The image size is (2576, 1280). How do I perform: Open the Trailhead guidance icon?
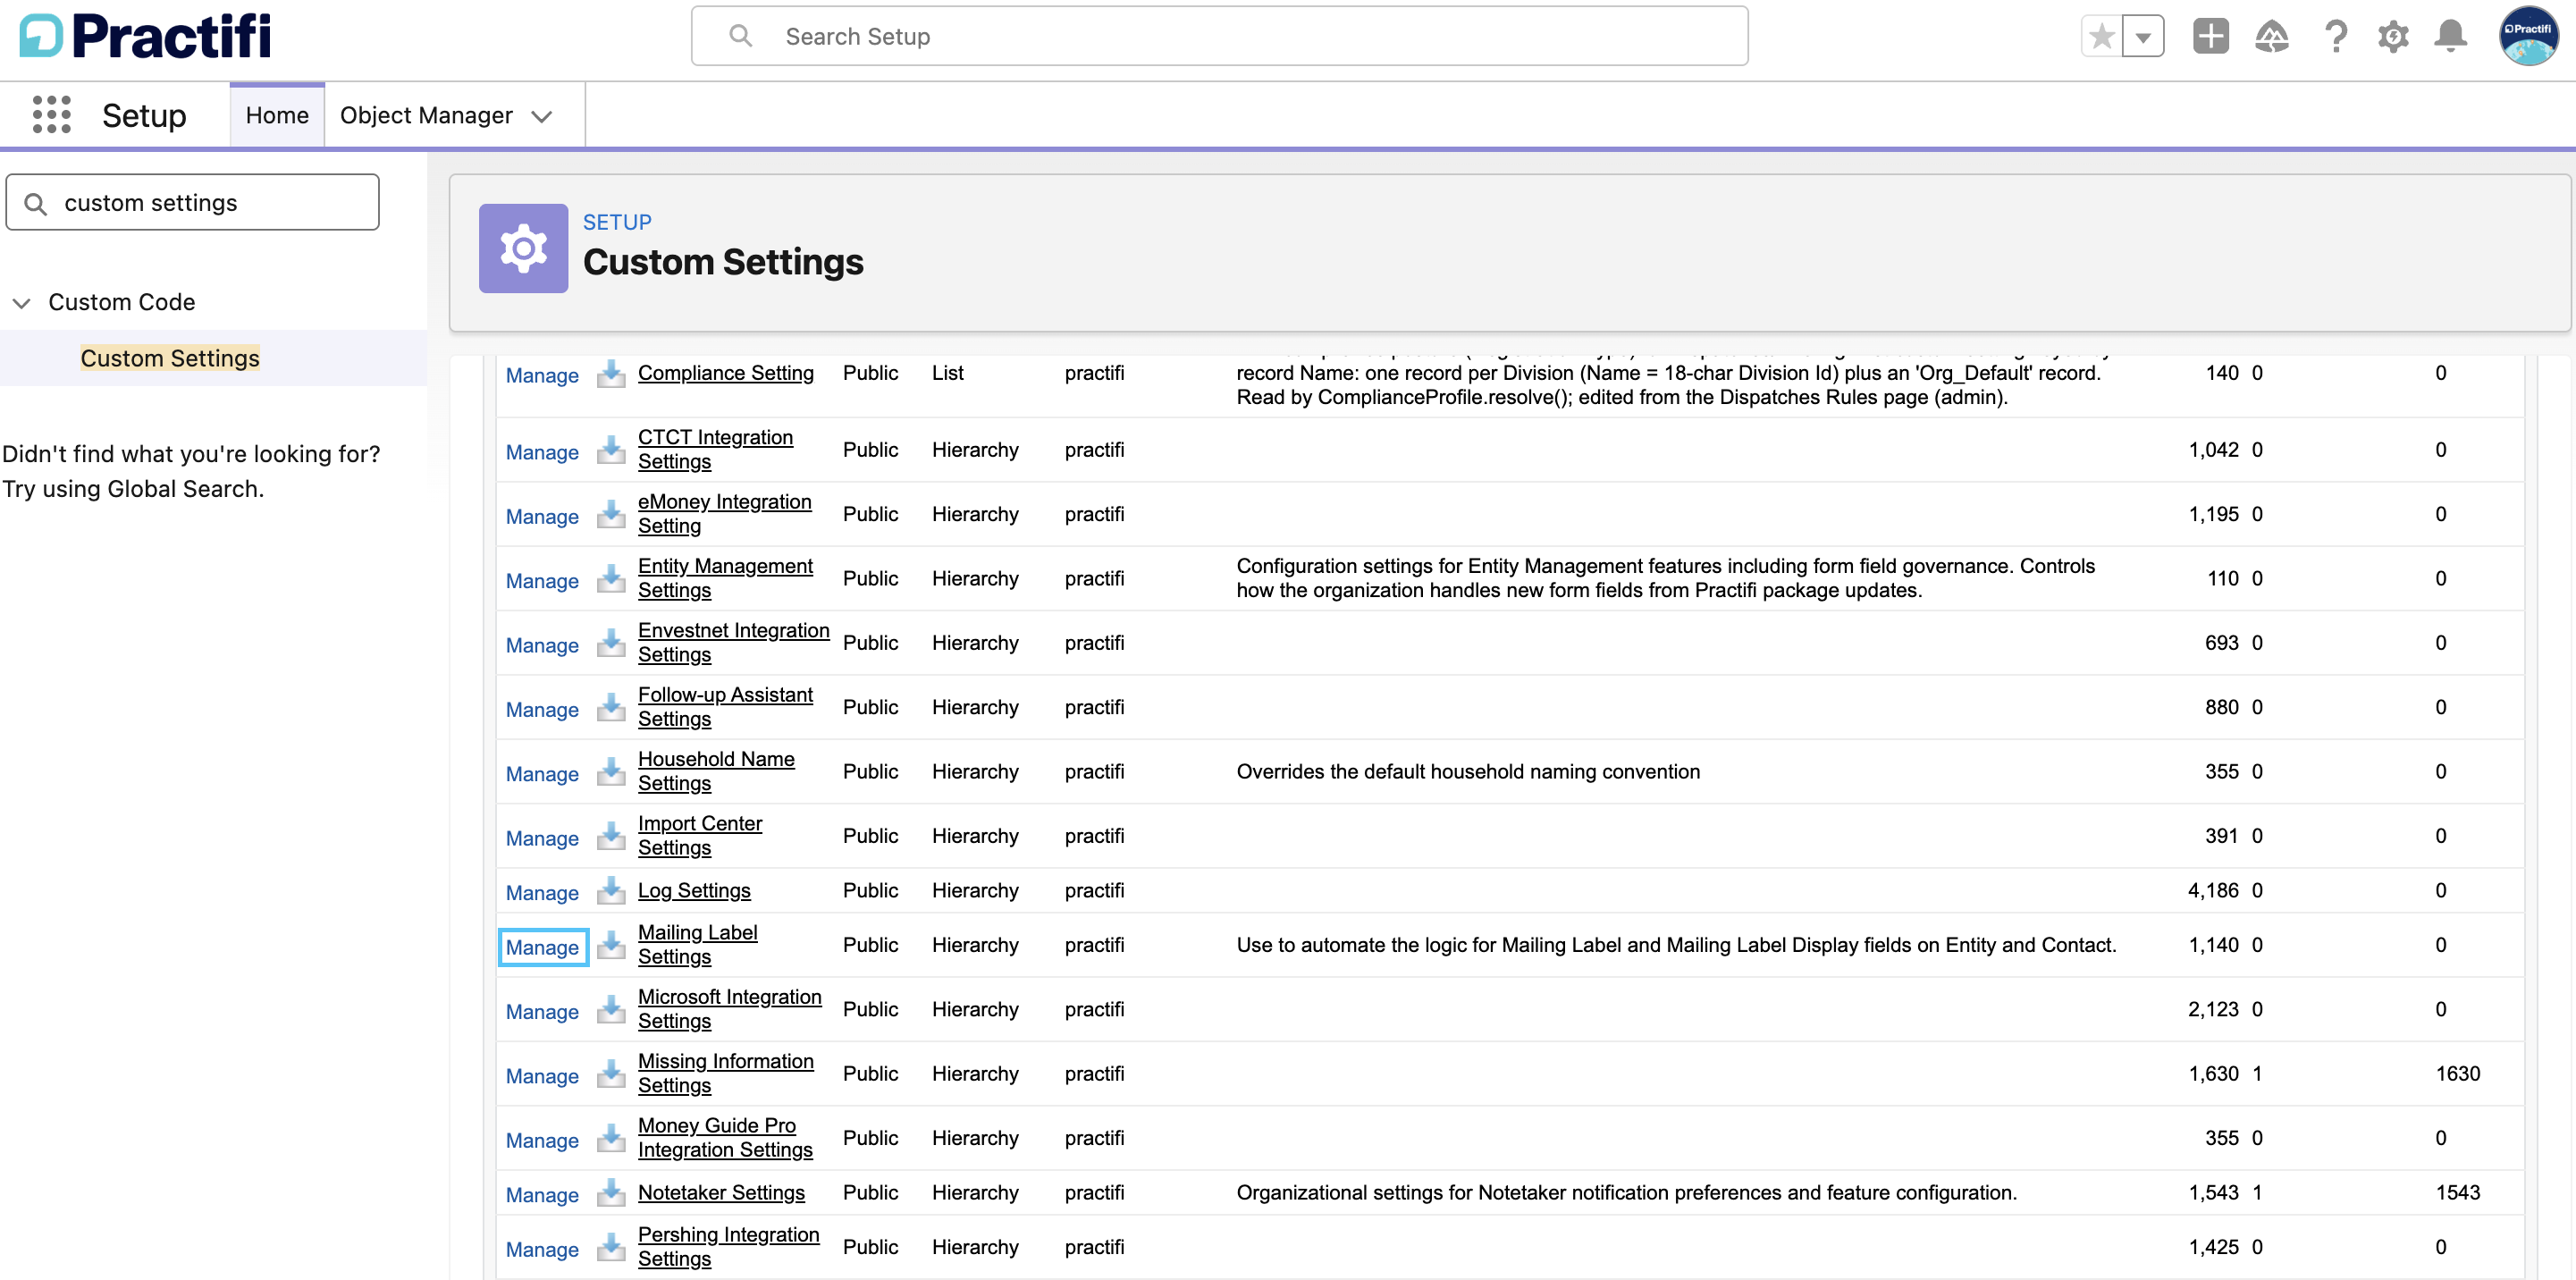tap(2272, 37)
